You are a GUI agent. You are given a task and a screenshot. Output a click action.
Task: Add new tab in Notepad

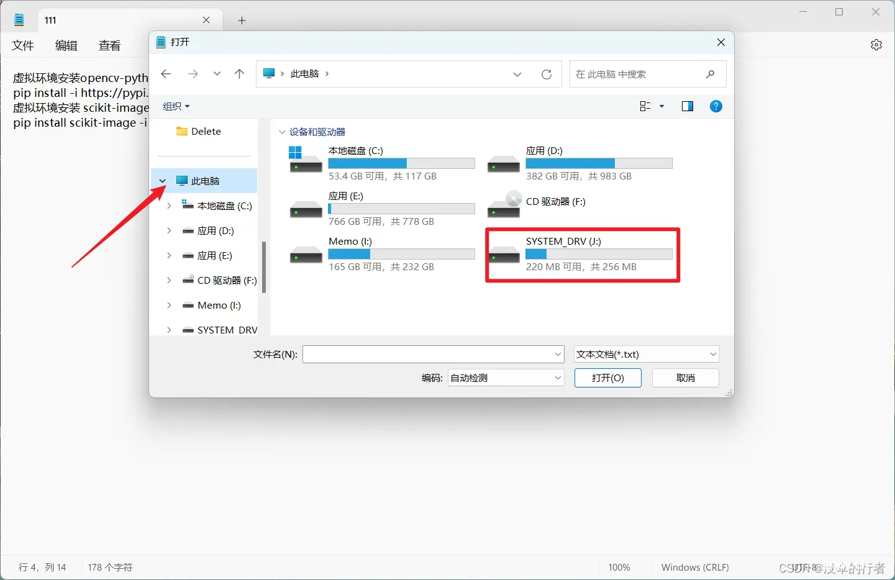[x=242, y=20]
